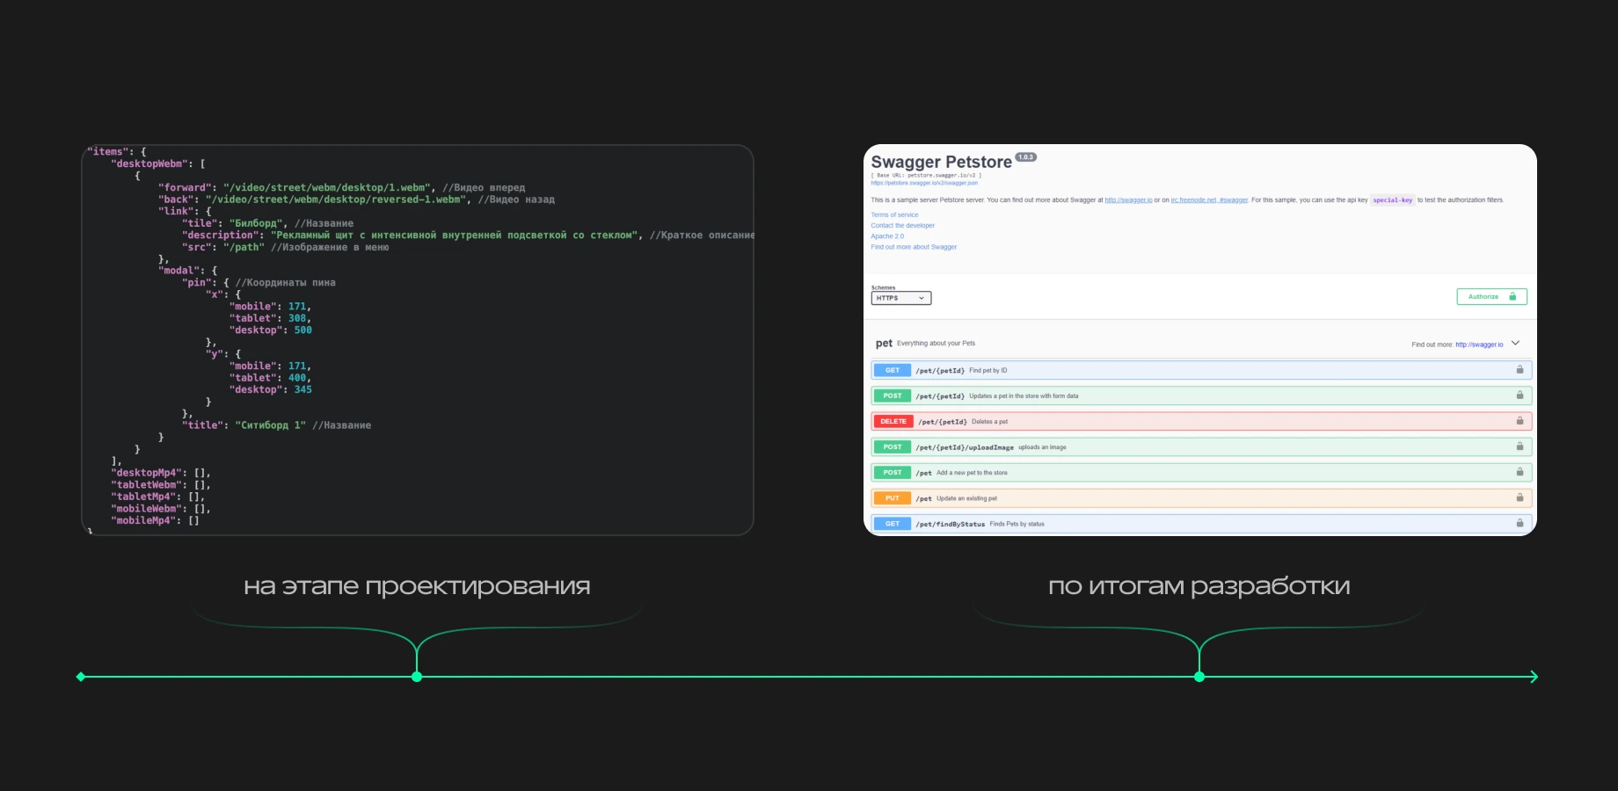
Task: Click the "mobileMp4": [] line in the code
Action: point(155,520)
